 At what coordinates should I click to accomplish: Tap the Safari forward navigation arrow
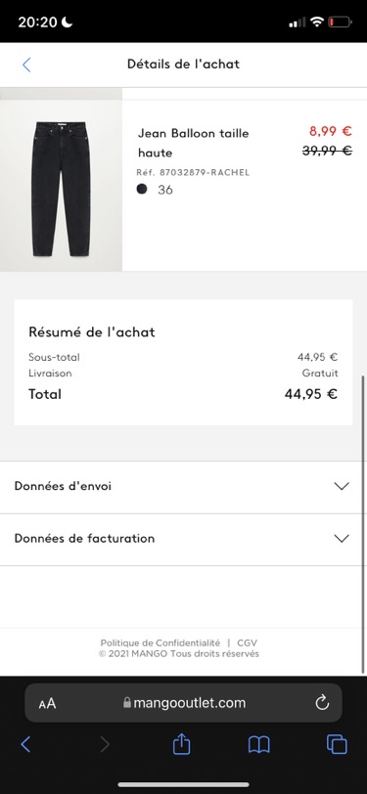click(105, 744)
